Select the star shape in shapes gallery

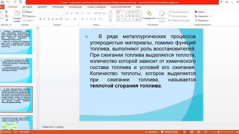(x=137, y=19)
